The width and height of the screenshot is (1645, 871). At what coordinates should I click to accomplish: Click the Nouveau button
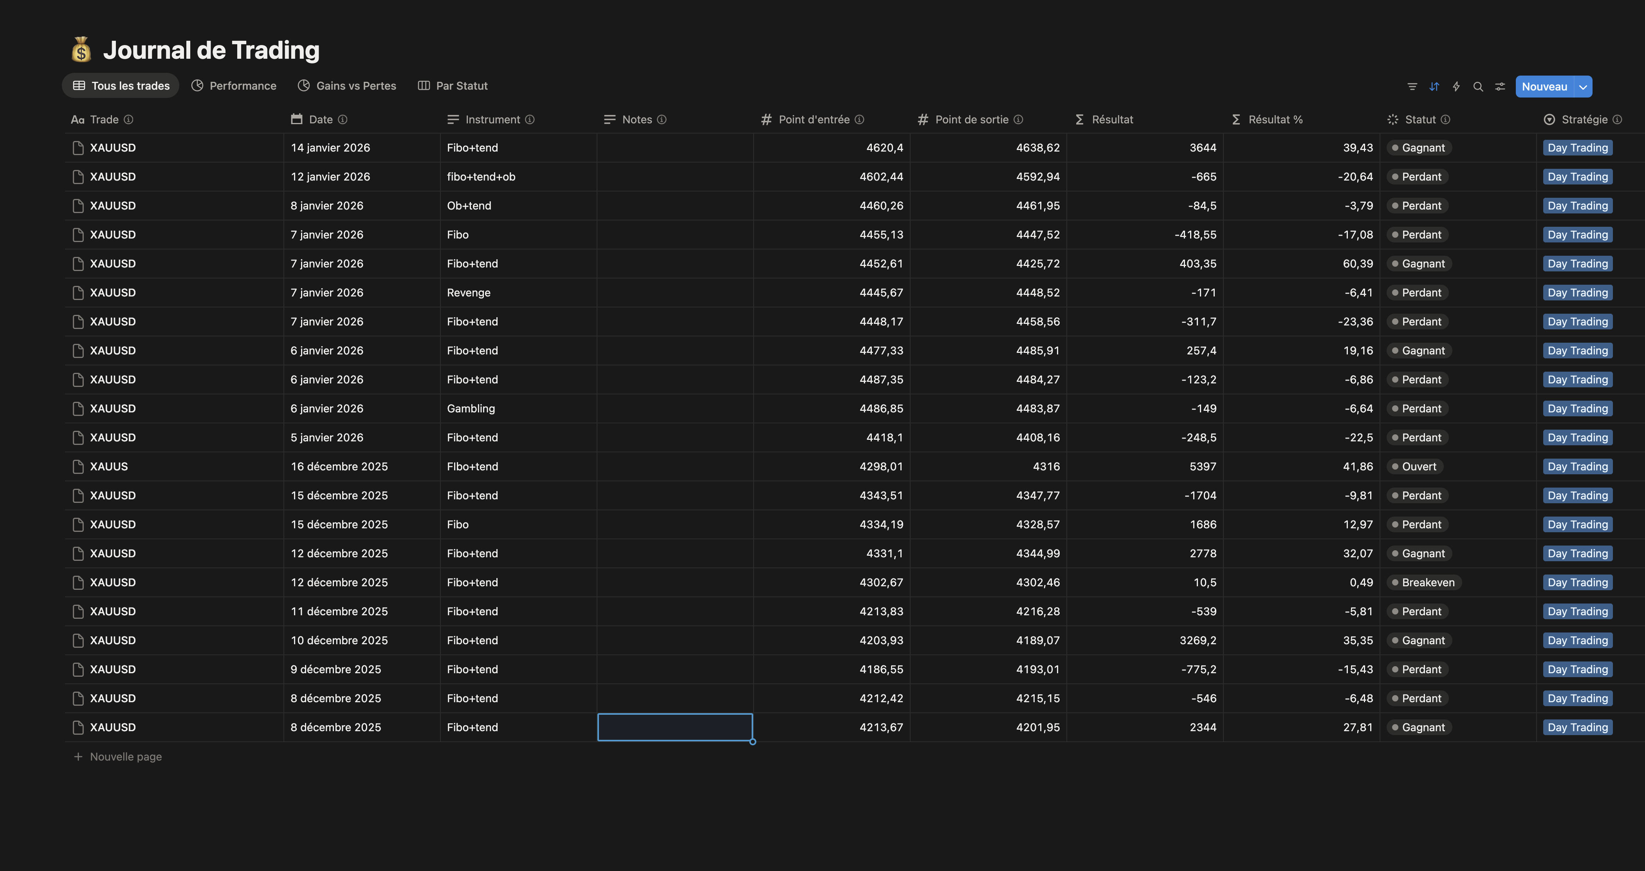point(1545,86)
